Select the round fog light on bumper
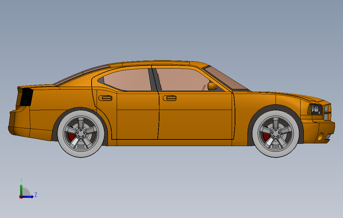This screenshot has height=218, width=343. click(x=320, y=136)
